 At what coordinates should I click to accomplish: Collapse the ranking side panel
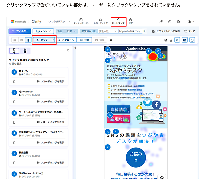click(68, 50)
